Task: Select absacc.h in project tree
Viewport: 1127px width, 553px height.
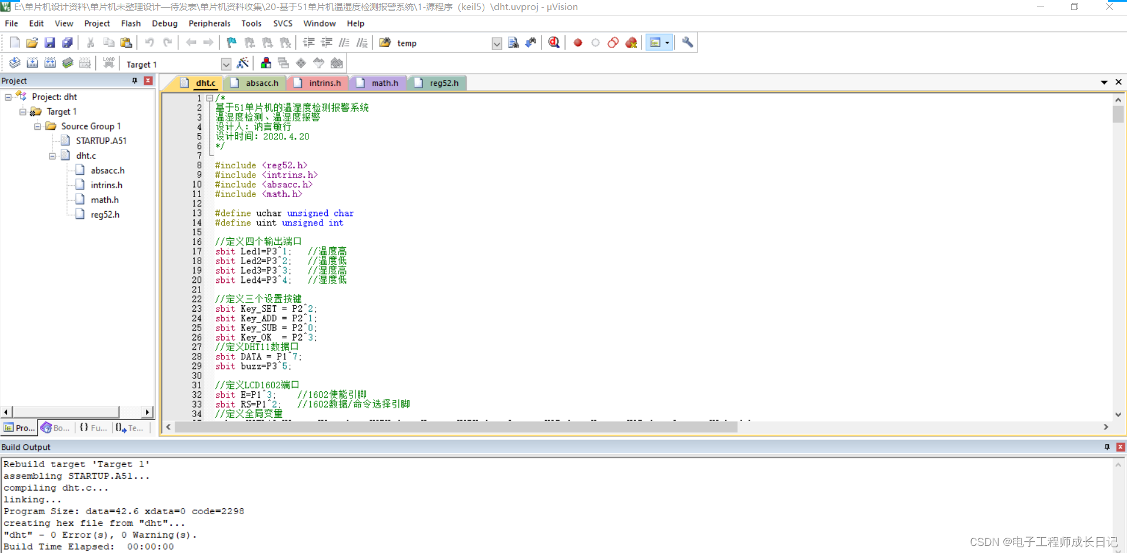Action: [x=107, y=171]
